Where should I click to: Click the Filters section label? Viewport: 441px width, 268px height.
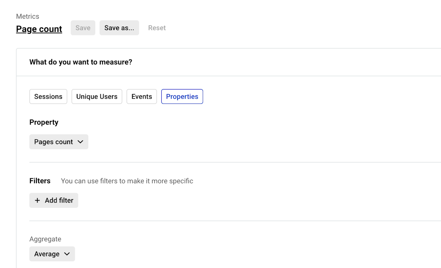(x=40, y=181)
